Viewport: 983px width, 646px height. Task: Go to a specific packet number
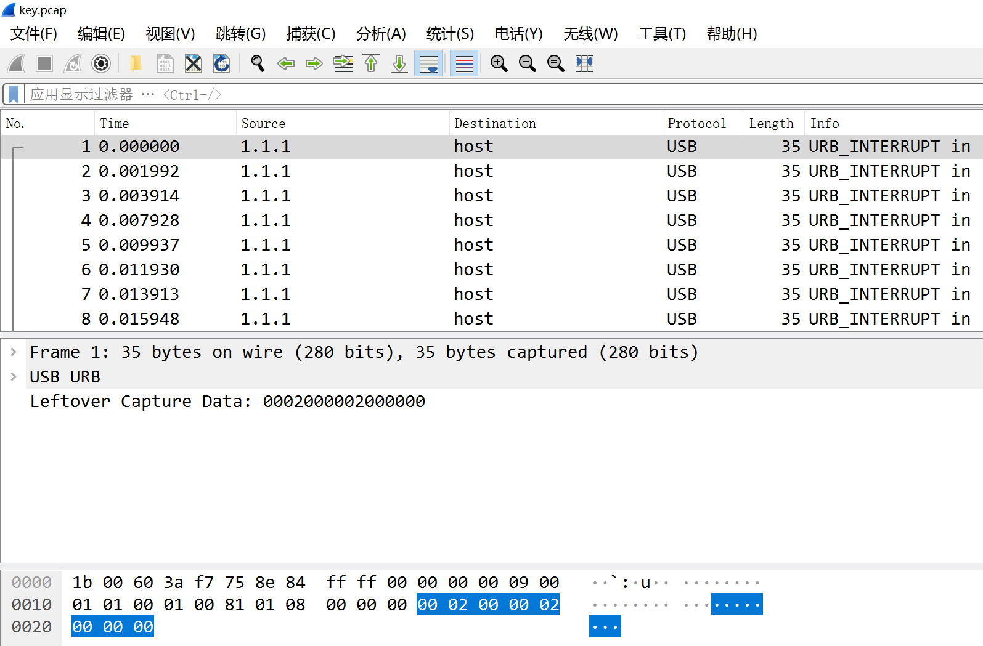pyautogui.click(x=343, y=63)
